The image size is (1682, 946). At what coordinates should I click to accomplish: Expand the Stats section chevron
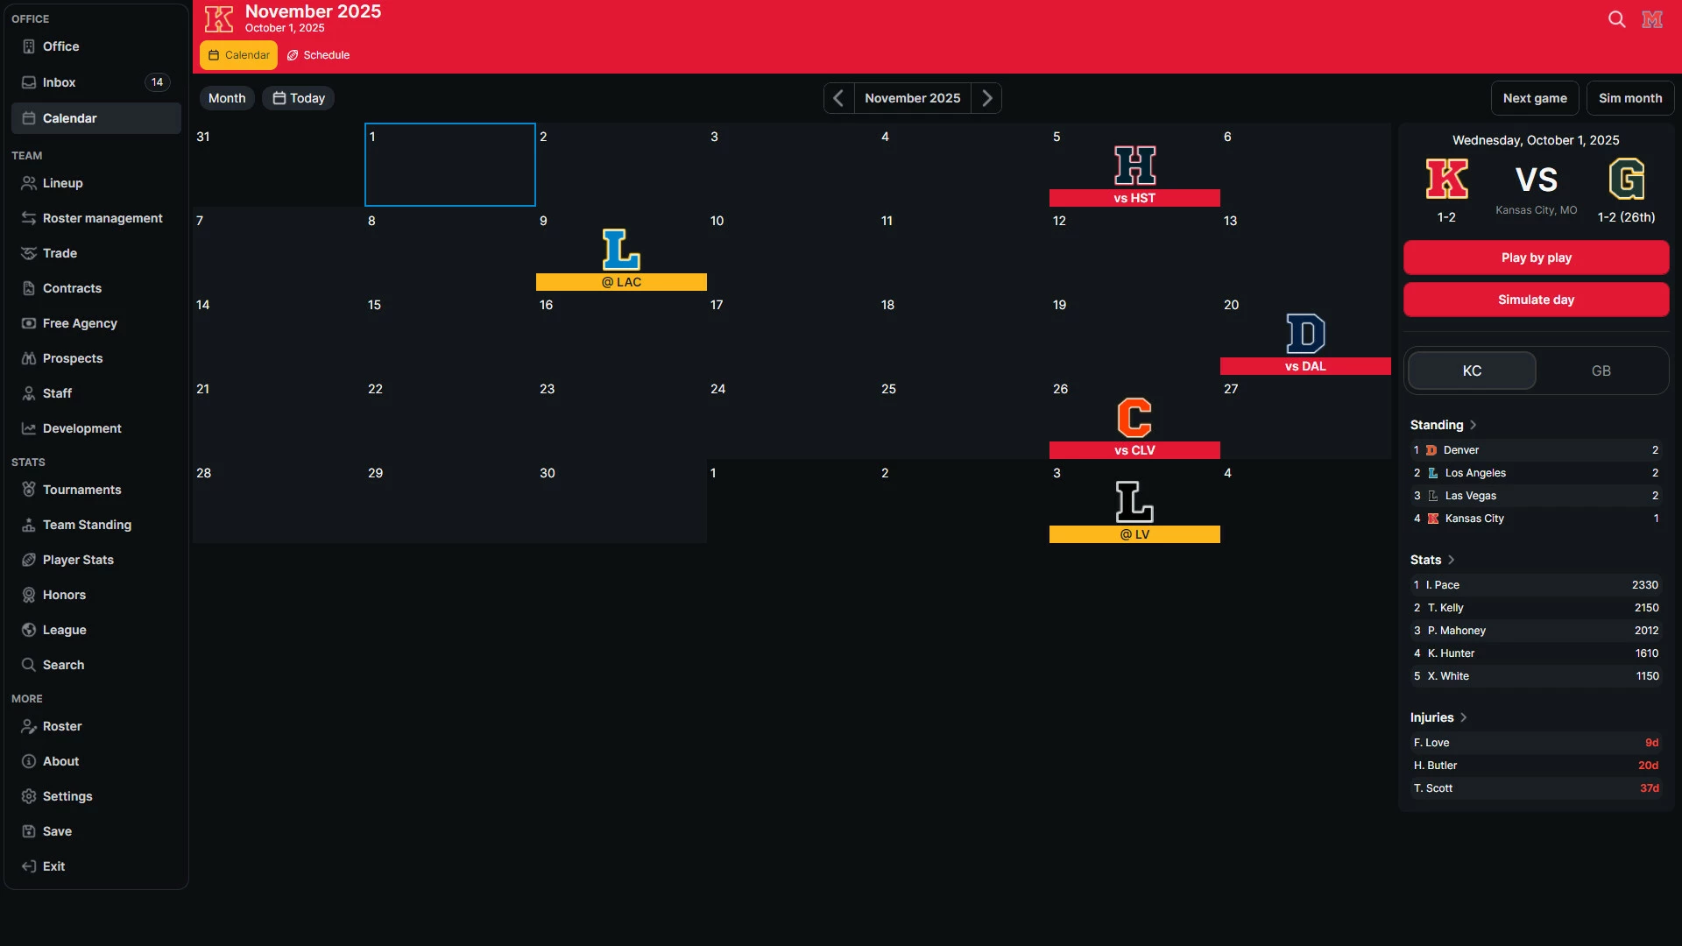point(1452,560)
